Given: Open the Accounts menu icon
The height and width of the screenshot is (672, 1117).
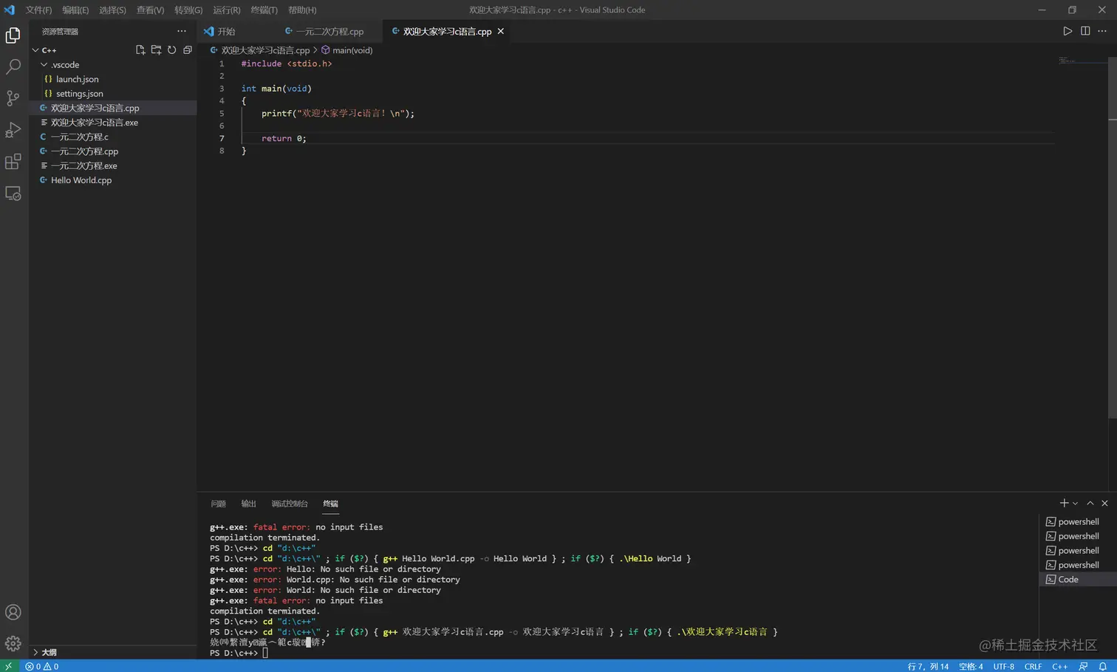Looking at the screenshot, I should pos(13,612).
